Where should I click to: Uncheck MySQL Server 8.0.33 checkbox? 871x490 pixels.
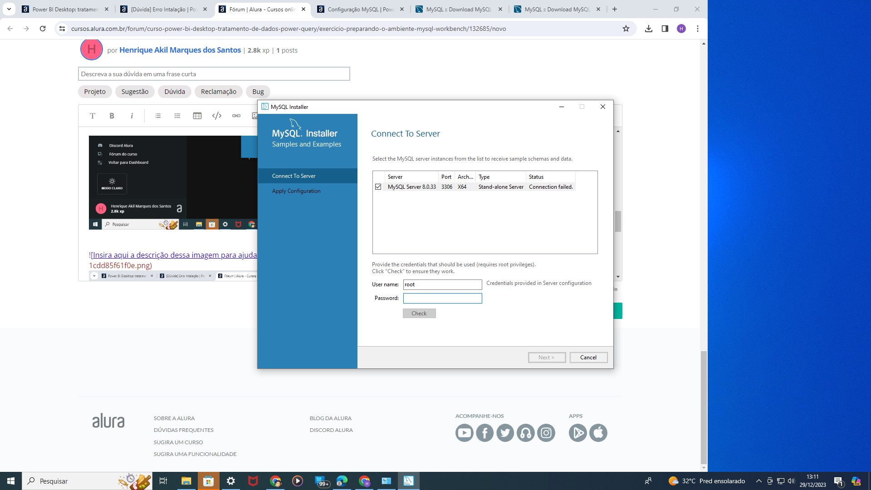[x=378, y=187]
